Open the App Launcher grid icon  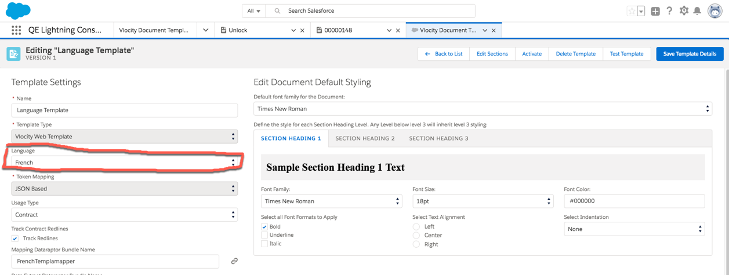[16, 30]
